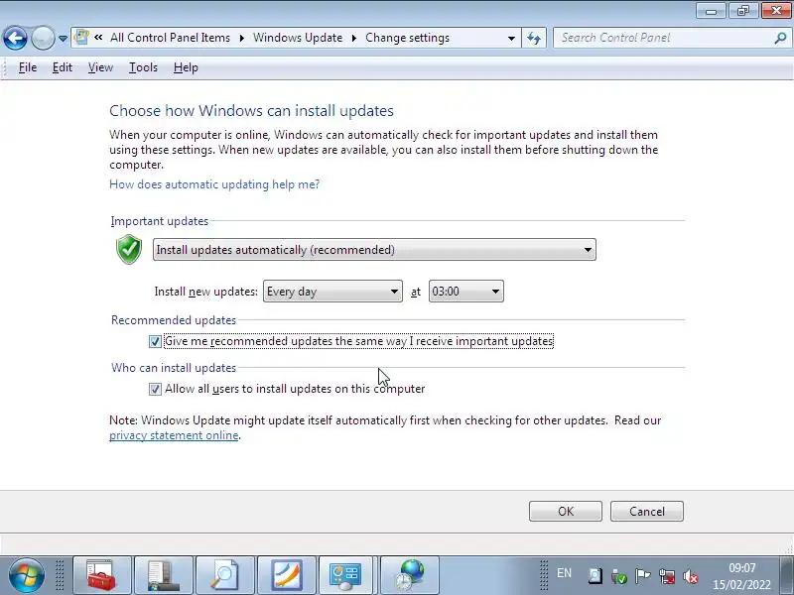Click the Important updates heading
The height and width of the screenshot is (595, 794).
pos(160,221)
